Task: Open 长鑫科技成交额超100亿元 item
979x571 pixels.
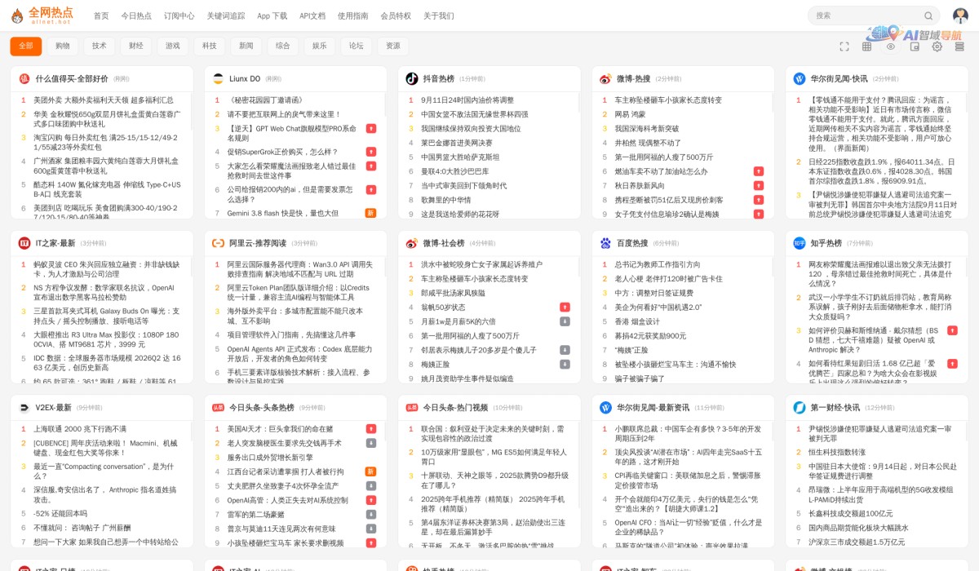Action: pyautogui.click(x=851, y=514)
